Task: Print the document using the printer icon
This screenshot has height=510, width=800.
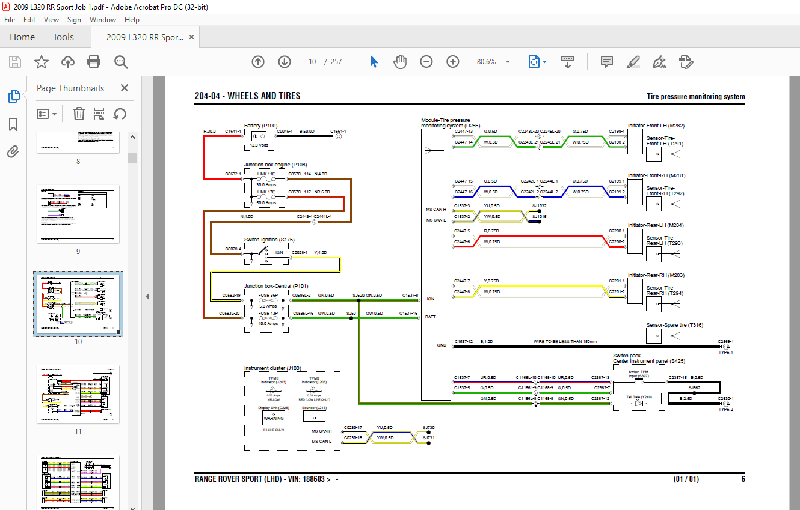Action: [94, 62]
